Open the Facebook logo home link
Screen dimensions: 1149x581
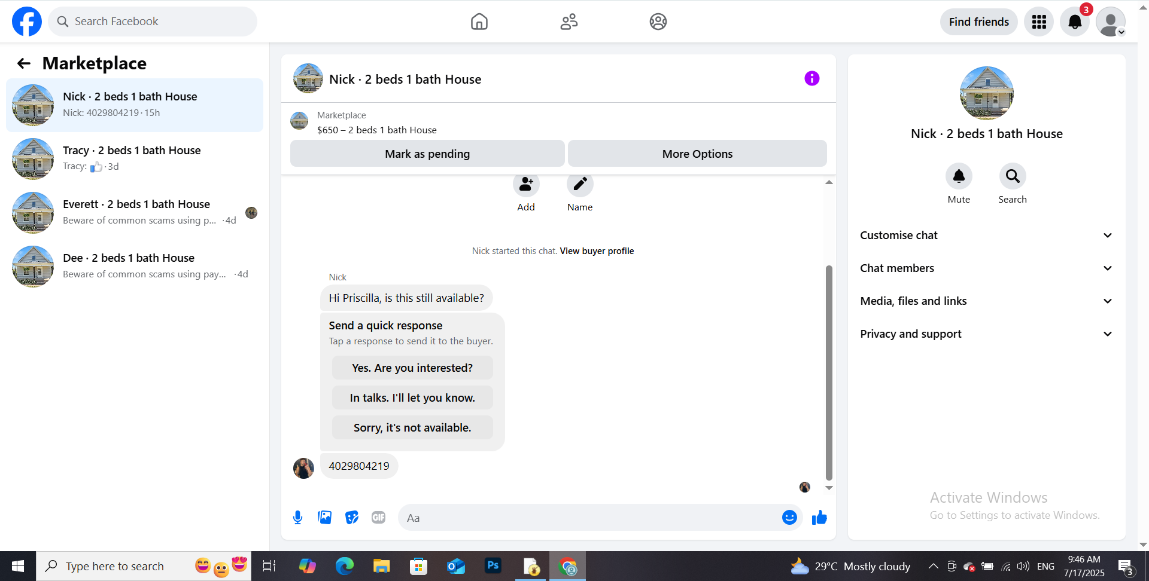point(27,22)
